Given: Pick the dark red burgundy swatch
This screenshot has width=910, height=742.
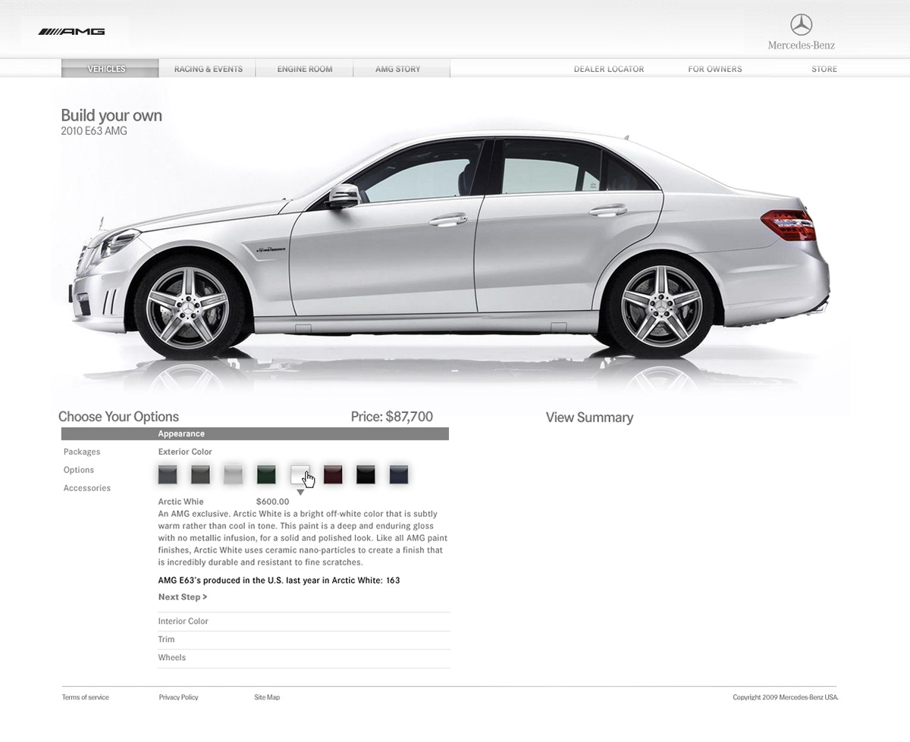Looking at the screenshot, I should tap(333, 474).
